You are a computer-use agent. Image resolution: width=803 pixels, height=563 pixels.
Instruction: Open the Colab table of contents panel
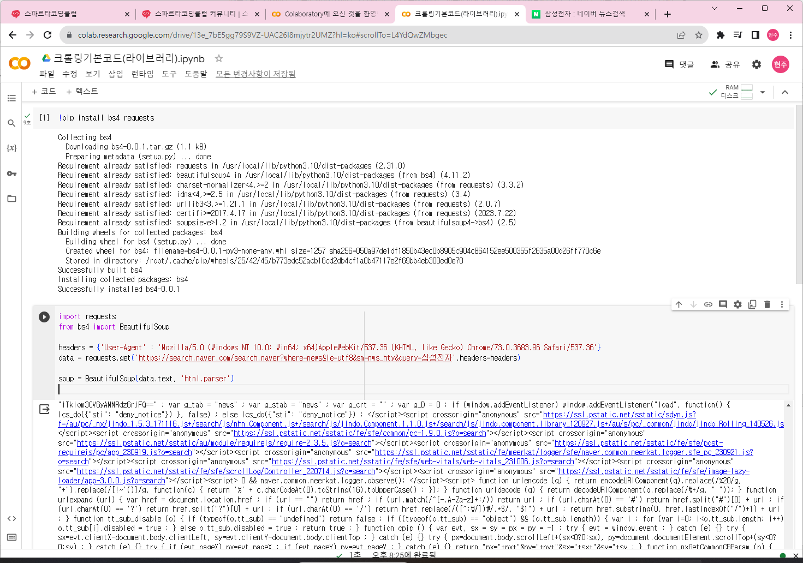click(x=11, y=98)
